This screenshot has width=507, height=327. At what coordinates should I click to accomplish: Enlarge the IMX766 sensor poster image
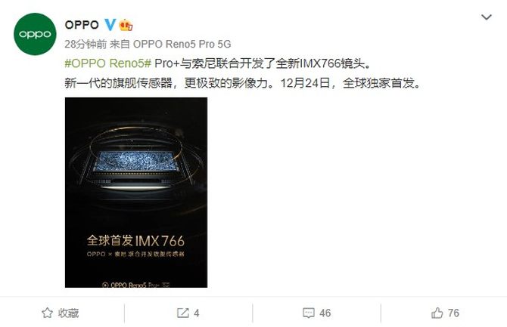tap(136, 193)
